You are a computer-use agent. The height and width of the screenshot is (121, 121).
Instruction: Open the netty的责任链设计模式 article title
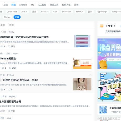click(24, 37)
